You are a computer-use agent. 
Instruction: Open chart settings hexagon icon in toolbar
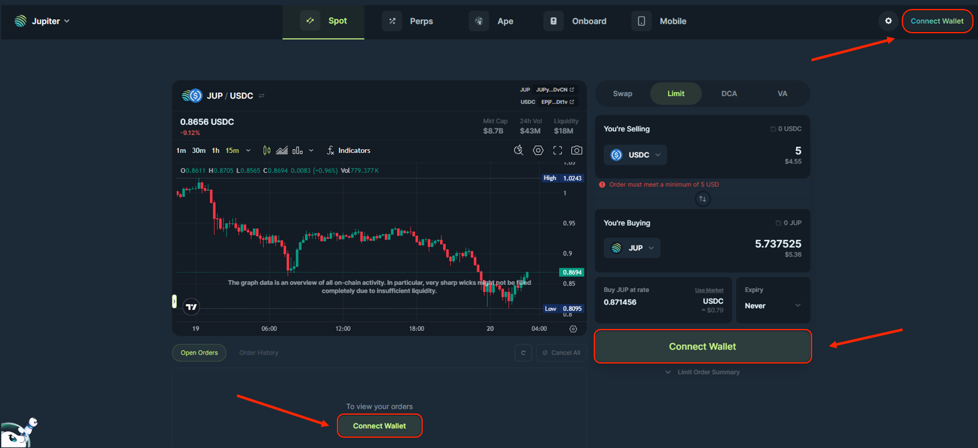538,150
